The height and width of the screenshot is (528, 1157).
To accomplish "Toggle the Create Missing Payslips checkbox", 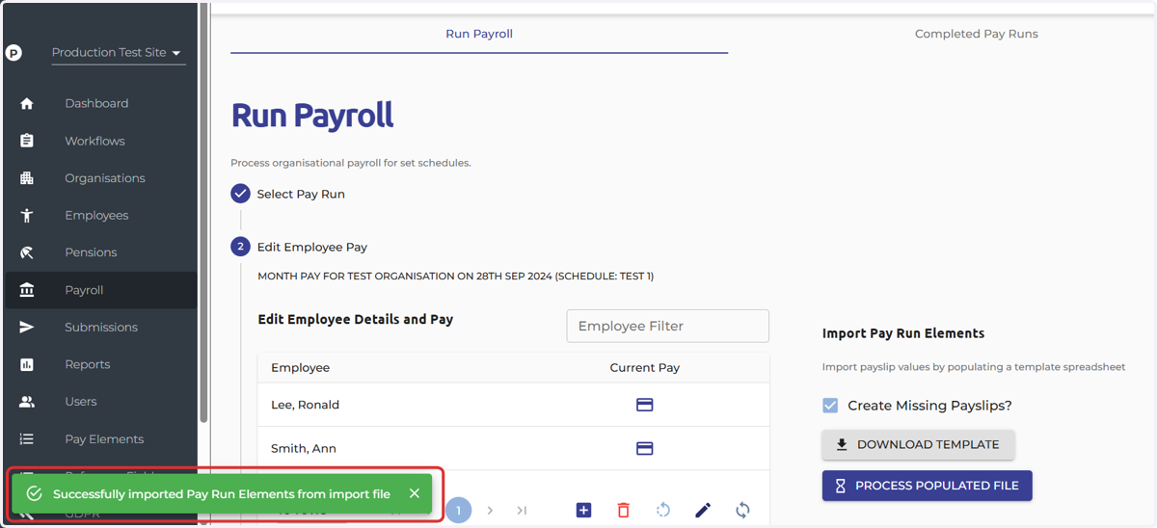I will 830,406.
